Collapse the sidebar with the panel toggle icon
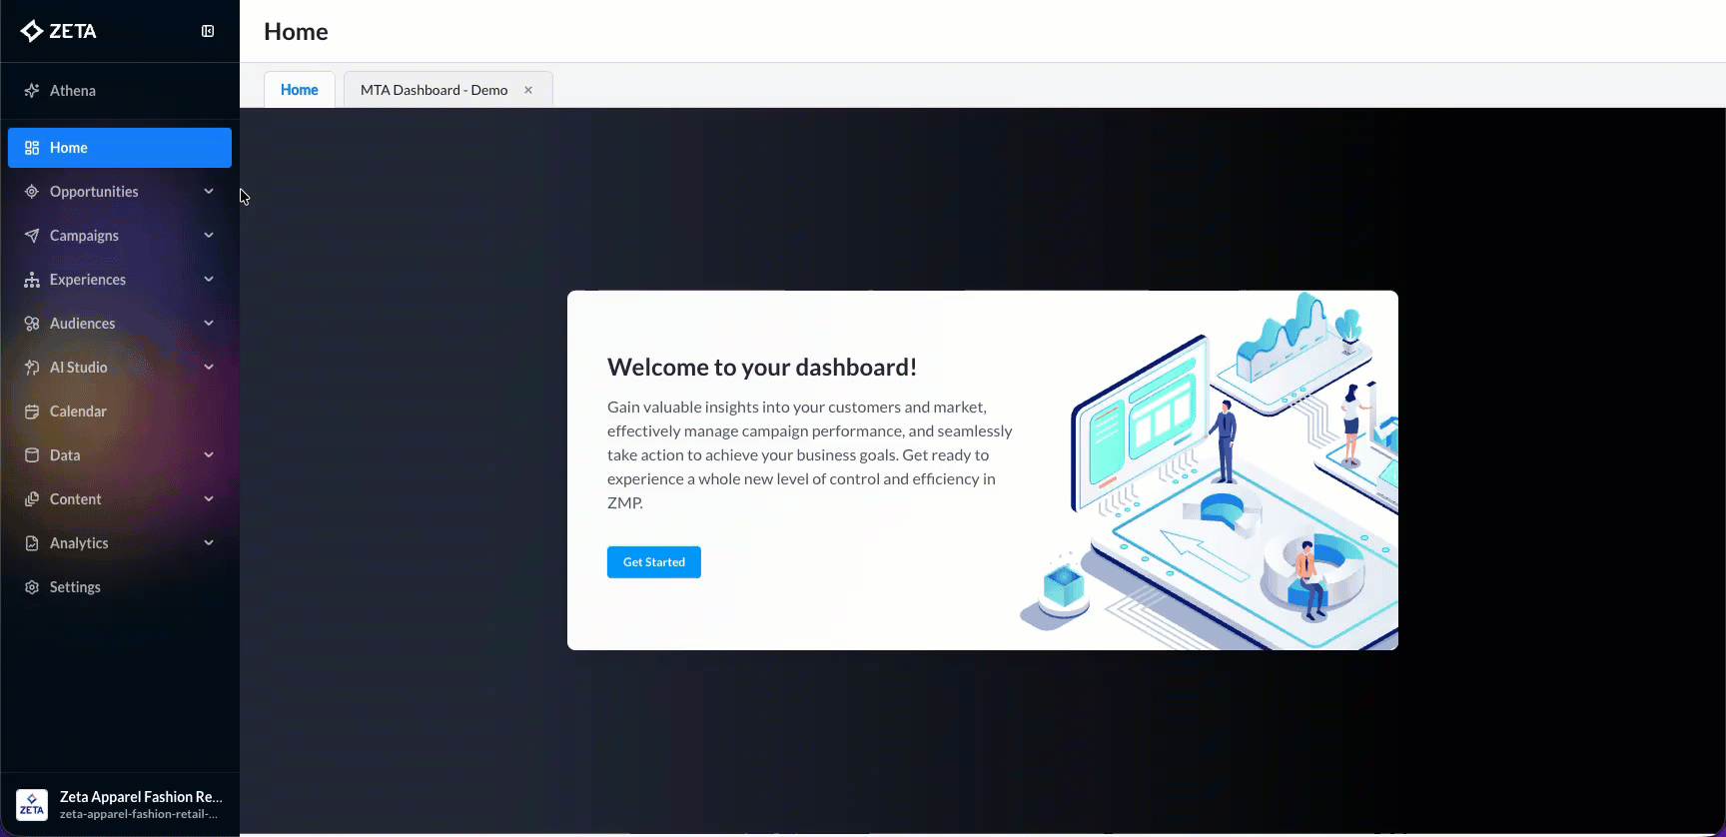Screen dimensions: 1726x837 coord(208,31)
